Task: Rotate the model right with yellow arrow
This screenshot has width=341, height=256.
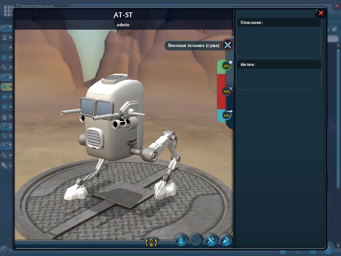Action: tap(156, 243)
